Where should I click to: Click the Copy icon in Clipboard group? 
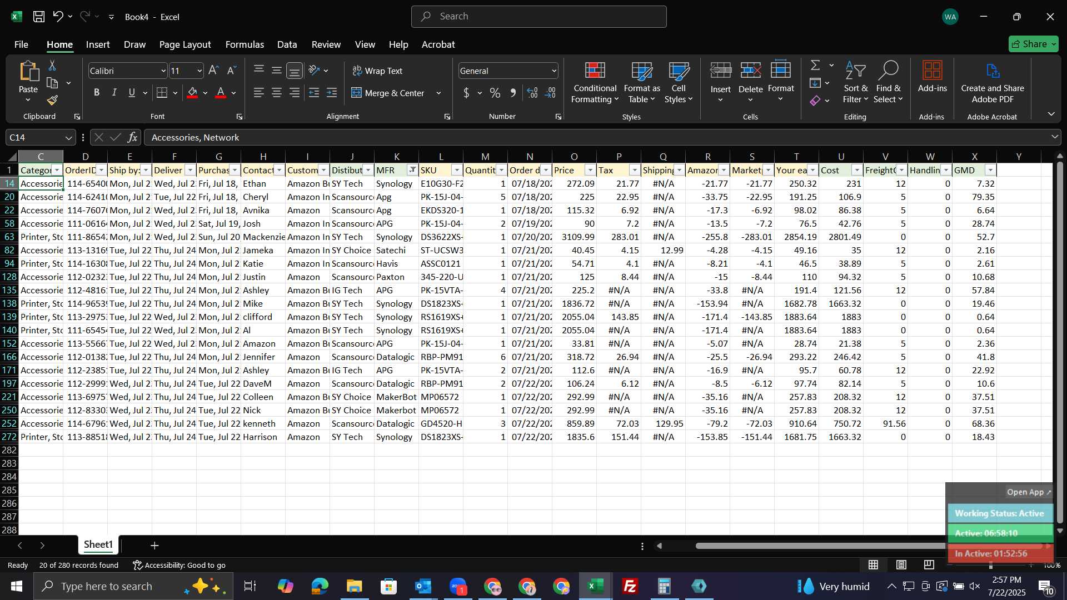[52, 83]
